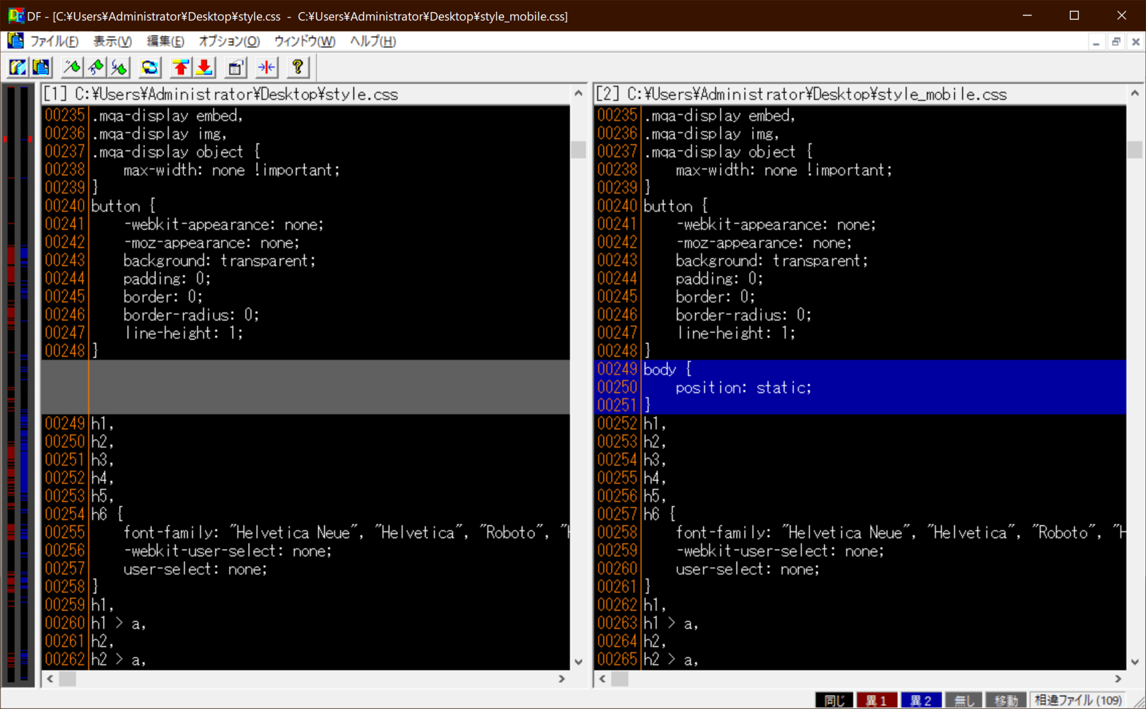Open the 表示(V) menu
Image resolution: width=1146 pixels, height=709 pixels.
113,41
